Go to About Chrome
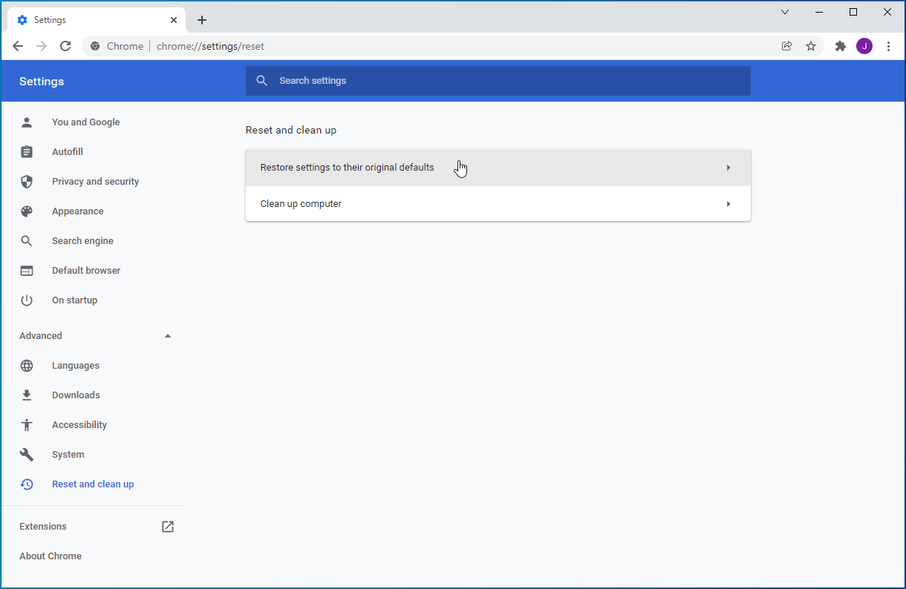 pos(50,556)
